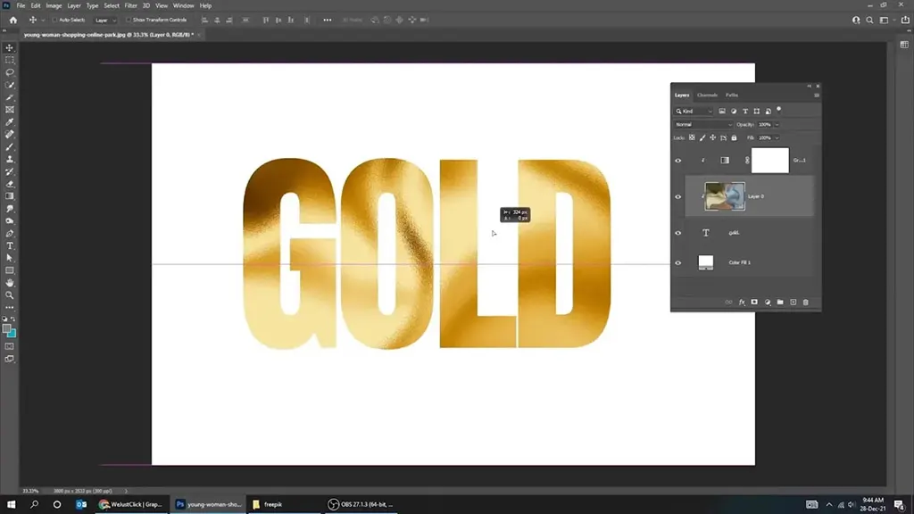The width and height of the screenshot is (914, 514).
Task: Select the History Brush tool
Action: (9, 171)
